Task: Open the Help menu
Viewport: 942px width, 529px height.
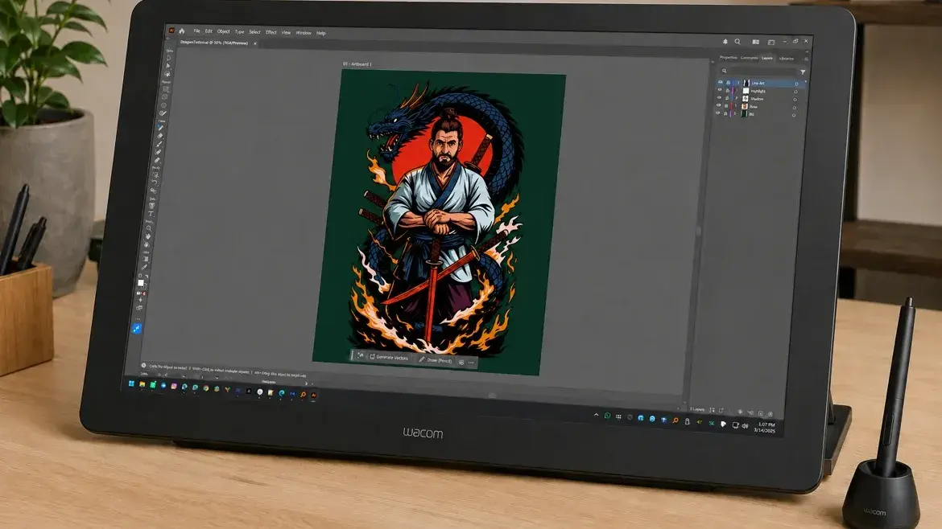Action: tap(320, 33)
